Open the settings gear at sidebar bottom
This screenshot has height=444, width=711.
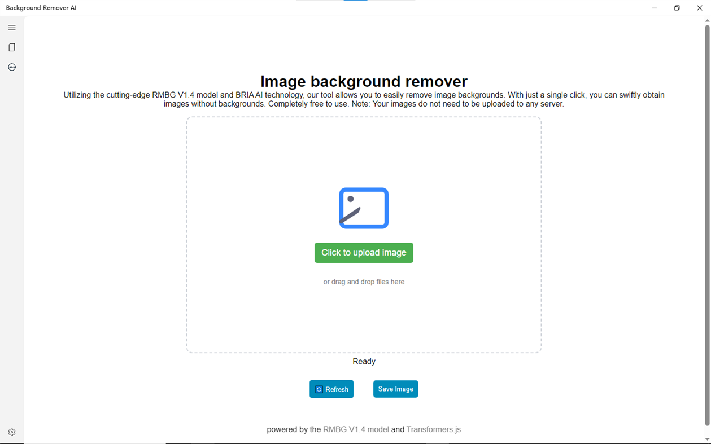(x=11, y=432)
